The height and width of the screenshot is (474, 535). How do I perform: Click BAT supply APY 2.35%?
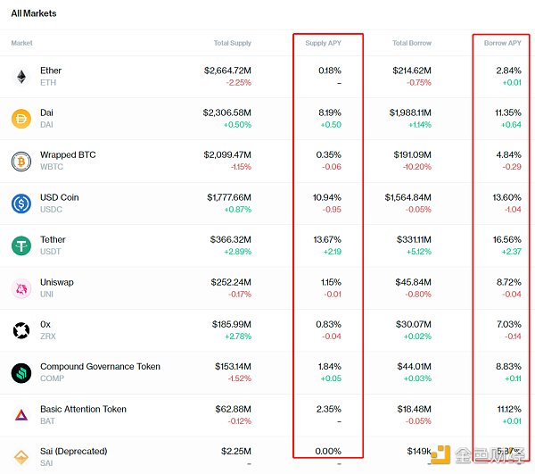click(x=329, y=409)
